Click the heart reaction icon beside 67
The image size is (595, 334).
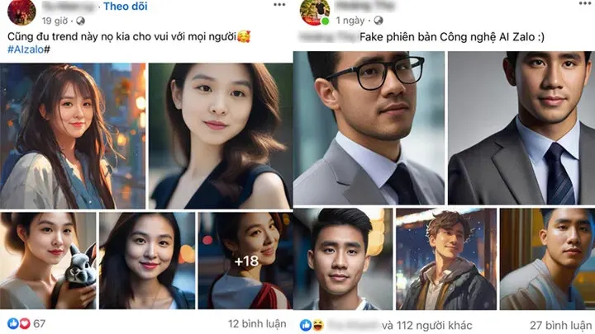point(25,323)
